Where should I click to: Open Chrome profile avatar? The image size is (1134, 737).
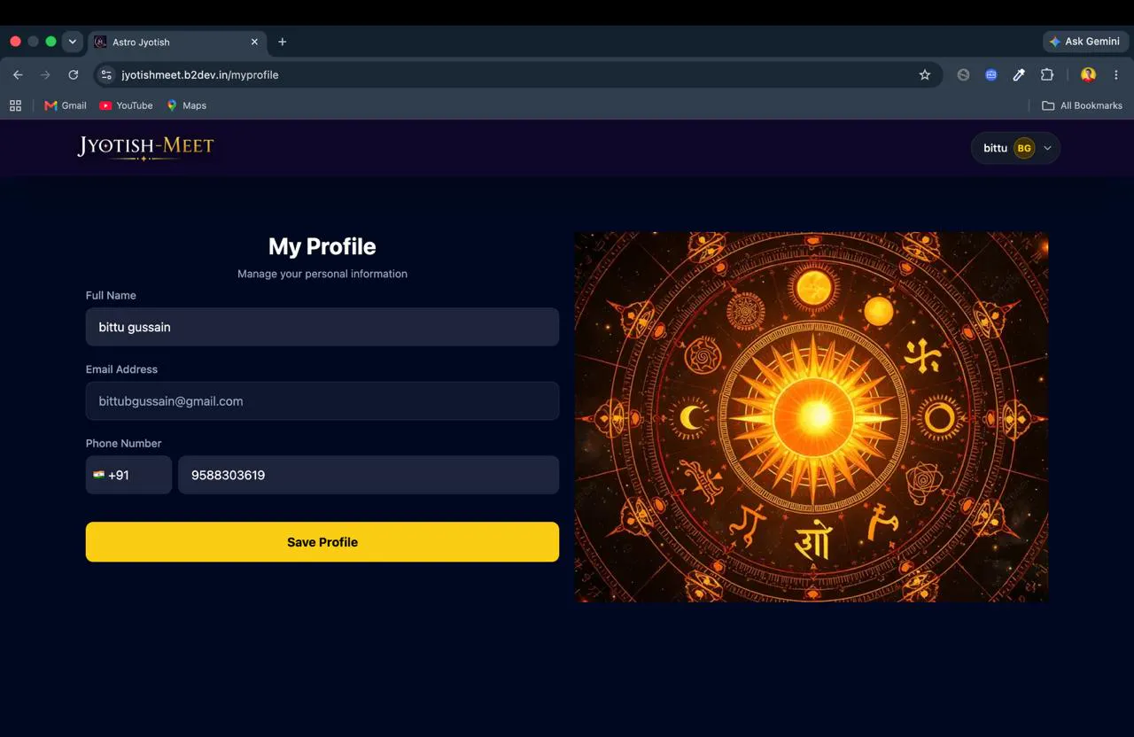pyautogui.click(x=1088, y=75)
